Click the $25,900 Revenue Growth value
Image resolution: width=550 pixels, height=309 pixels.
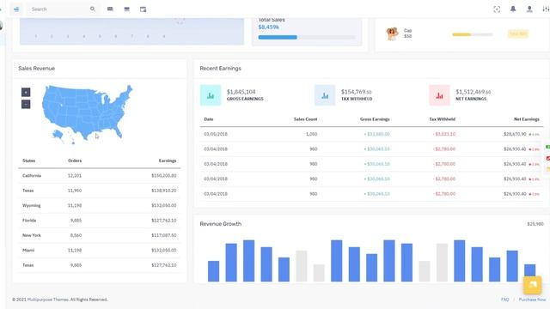tap(535, 224)
